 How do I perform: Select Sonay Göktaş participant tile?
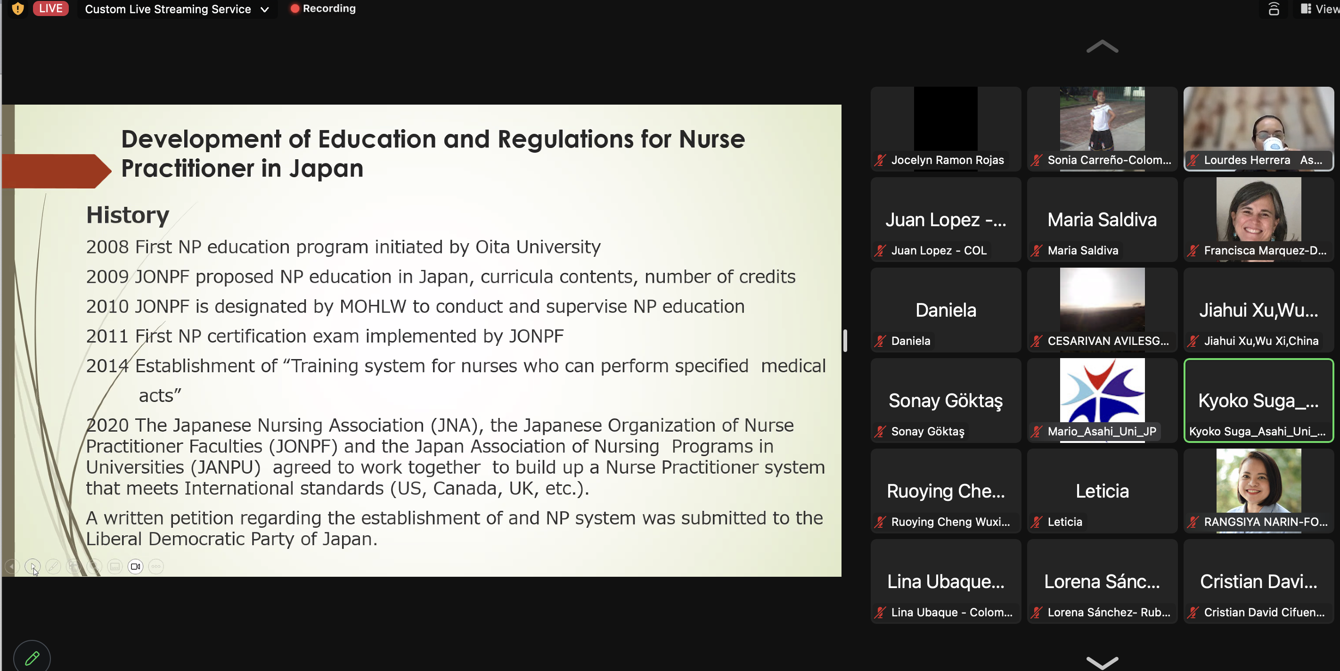(946, 400)
